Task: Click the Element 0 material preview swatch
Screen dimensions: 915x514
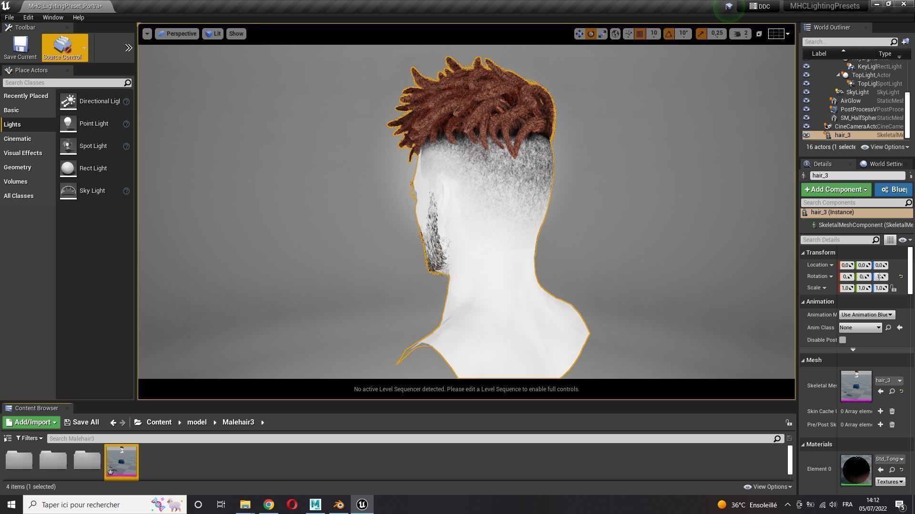Action: tap(856, 470)
